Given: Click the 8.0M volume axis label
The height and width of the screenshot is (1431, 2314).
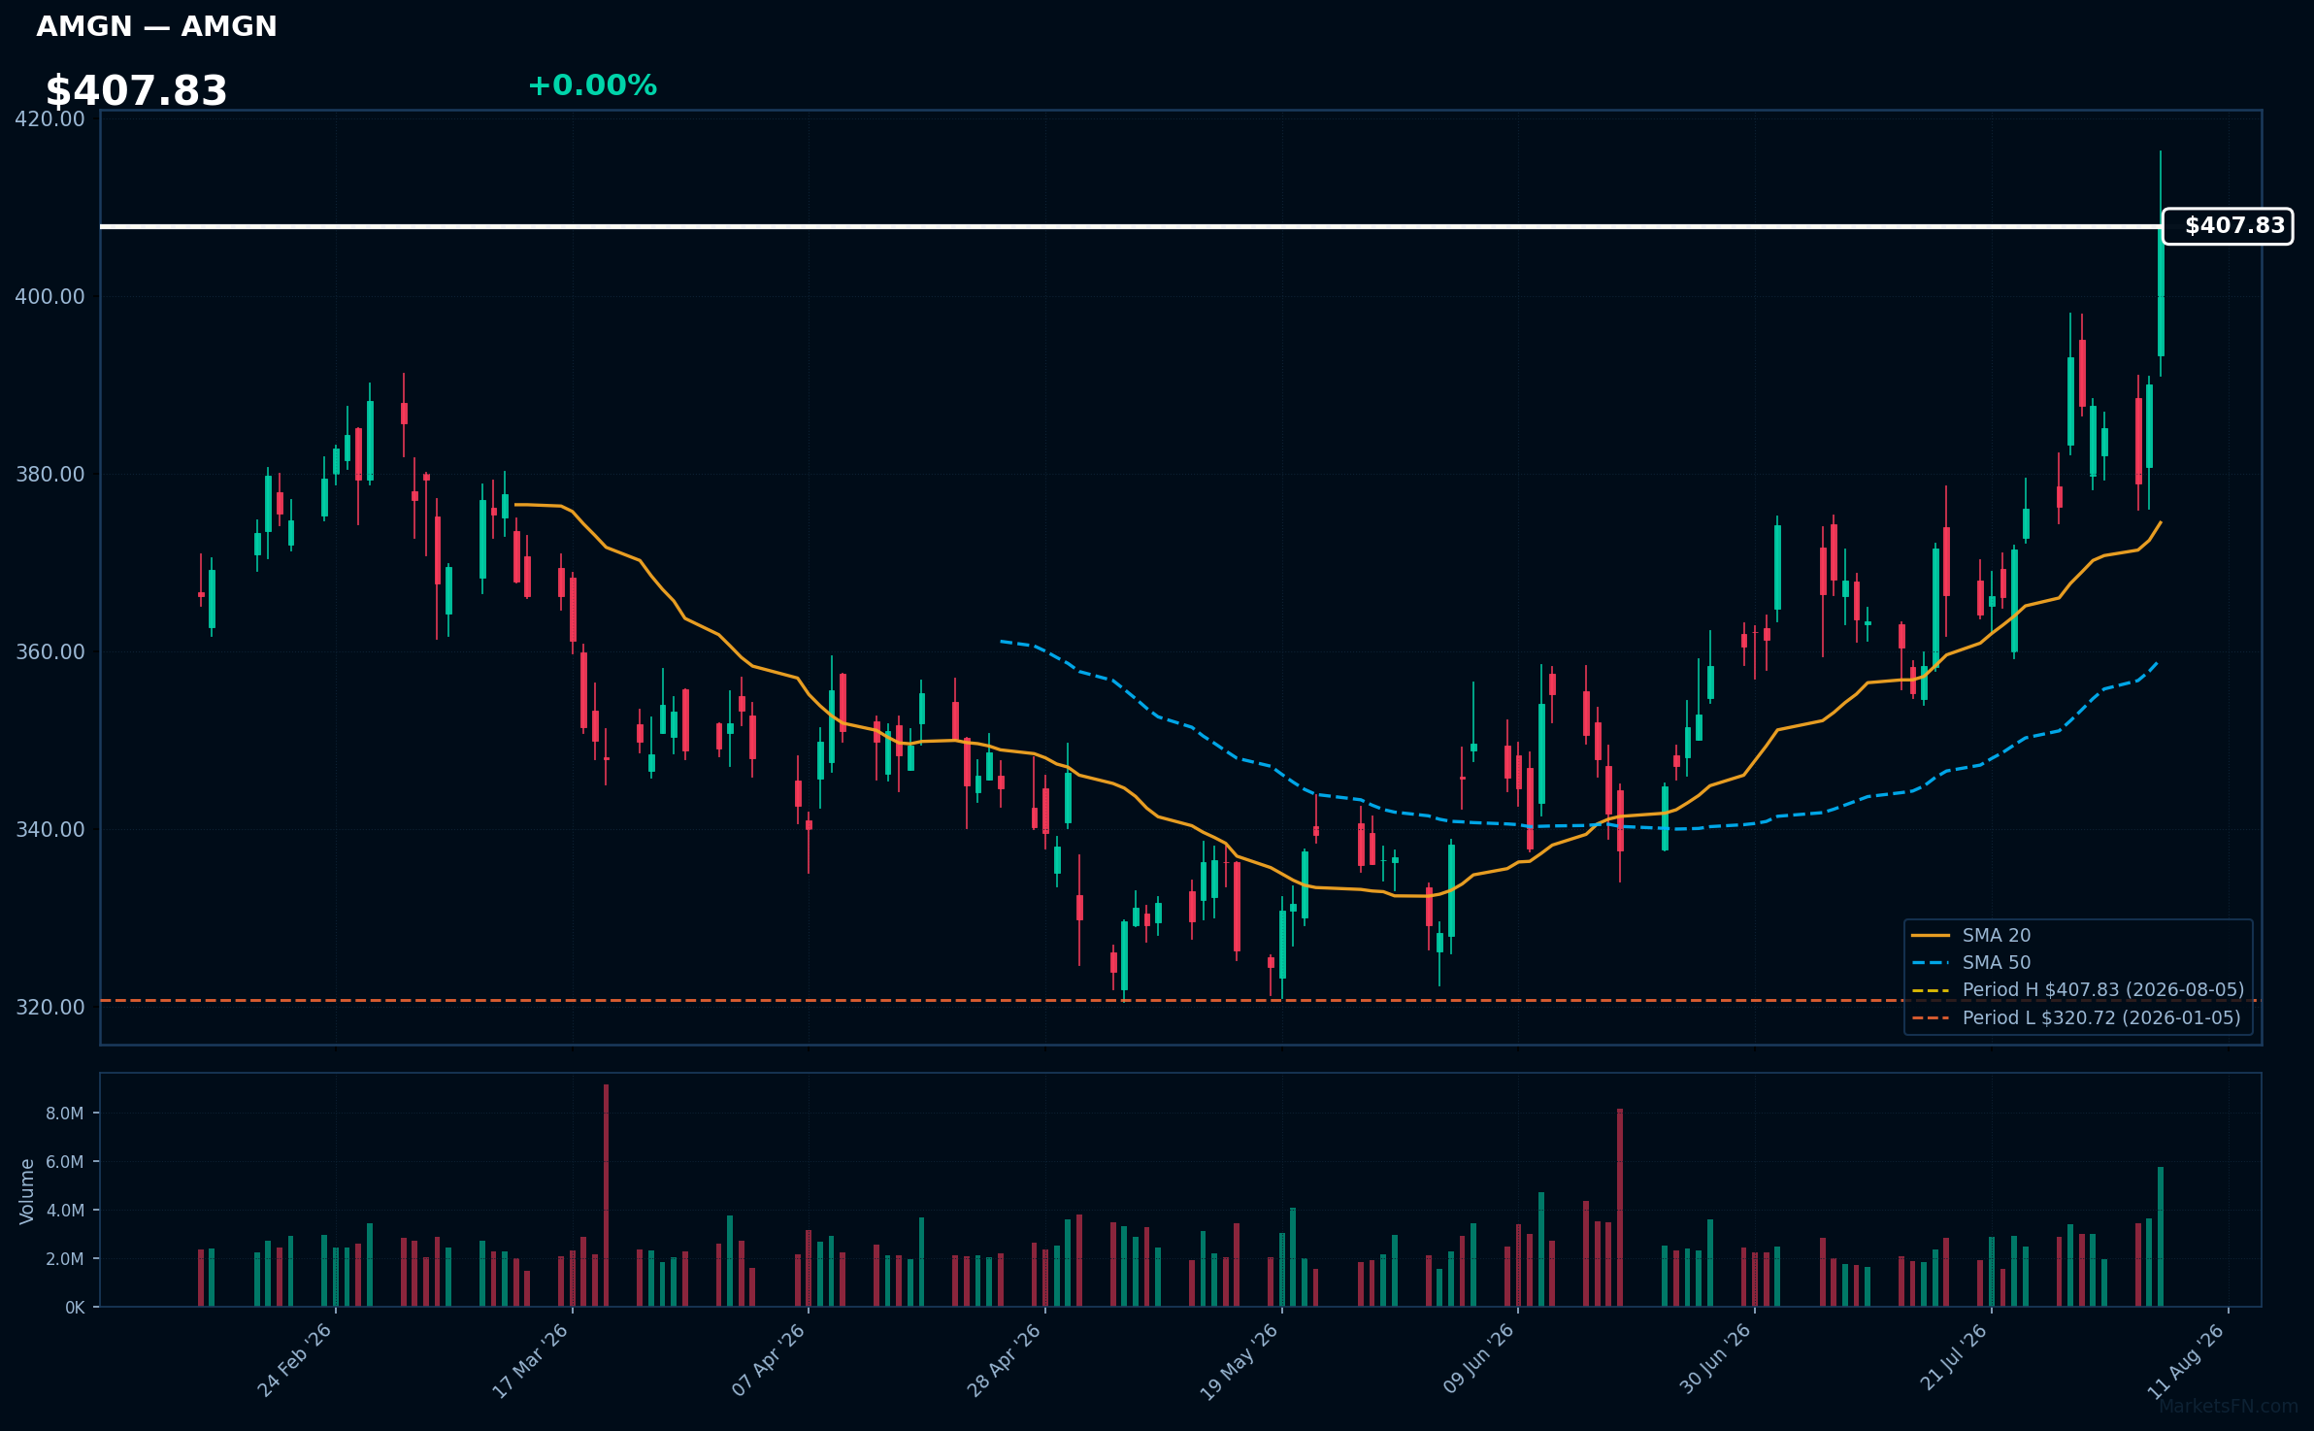Looking at the screenshot, I should 64,1114.
